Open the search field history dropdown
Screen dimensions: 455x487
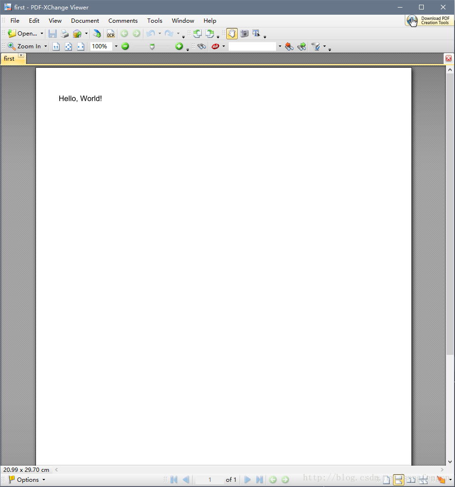click(x=280, y=46)
